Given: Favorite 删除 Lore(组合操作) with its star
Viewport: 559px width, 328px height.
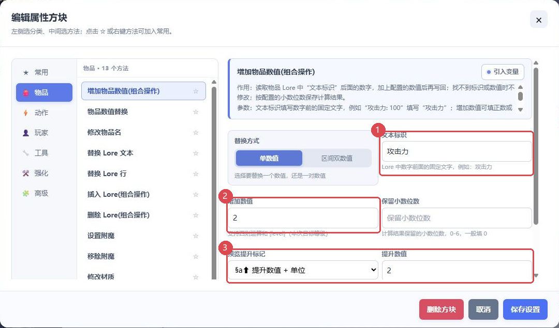Looking at the screenshot, I should [196, 215].
